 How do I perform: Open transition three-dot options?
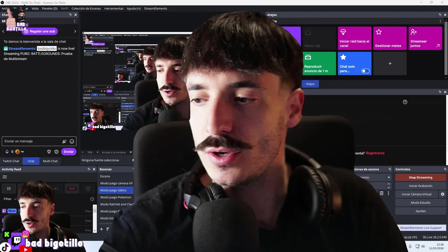coord(388,193)
